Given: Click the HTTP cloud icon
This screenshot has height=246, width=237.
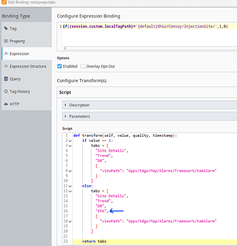Looking at the screenshot, I should click(6, 104).
